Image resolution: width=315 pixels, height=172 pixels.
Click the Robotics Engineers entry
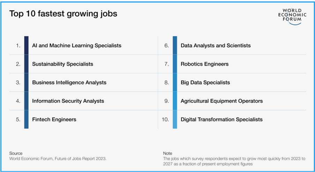click(204, 64)
